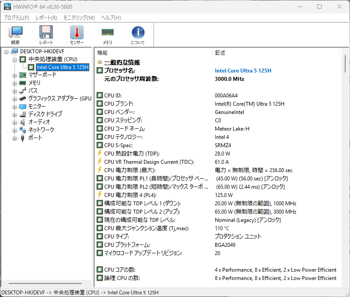Click the 記述 column header
Viewport: 350px width, 297px height.
click(x=276, y=52)
